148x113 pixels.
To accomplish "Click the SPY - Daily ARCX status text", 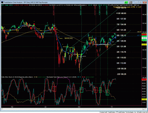I will click(7, 5).
